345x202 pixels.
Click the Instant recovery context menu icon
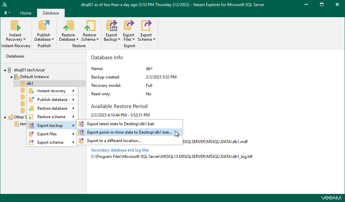click(31, 91)
